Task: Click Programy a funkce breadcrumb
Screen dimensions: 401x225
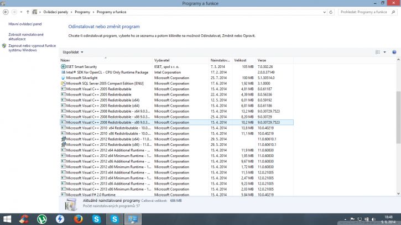Action: click(x=111, y=12)
